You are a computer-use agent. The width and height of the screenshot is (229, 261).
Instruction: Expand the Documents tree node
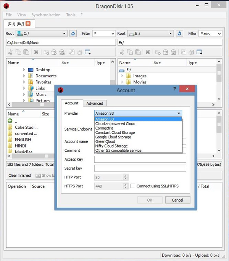(24, 76)
